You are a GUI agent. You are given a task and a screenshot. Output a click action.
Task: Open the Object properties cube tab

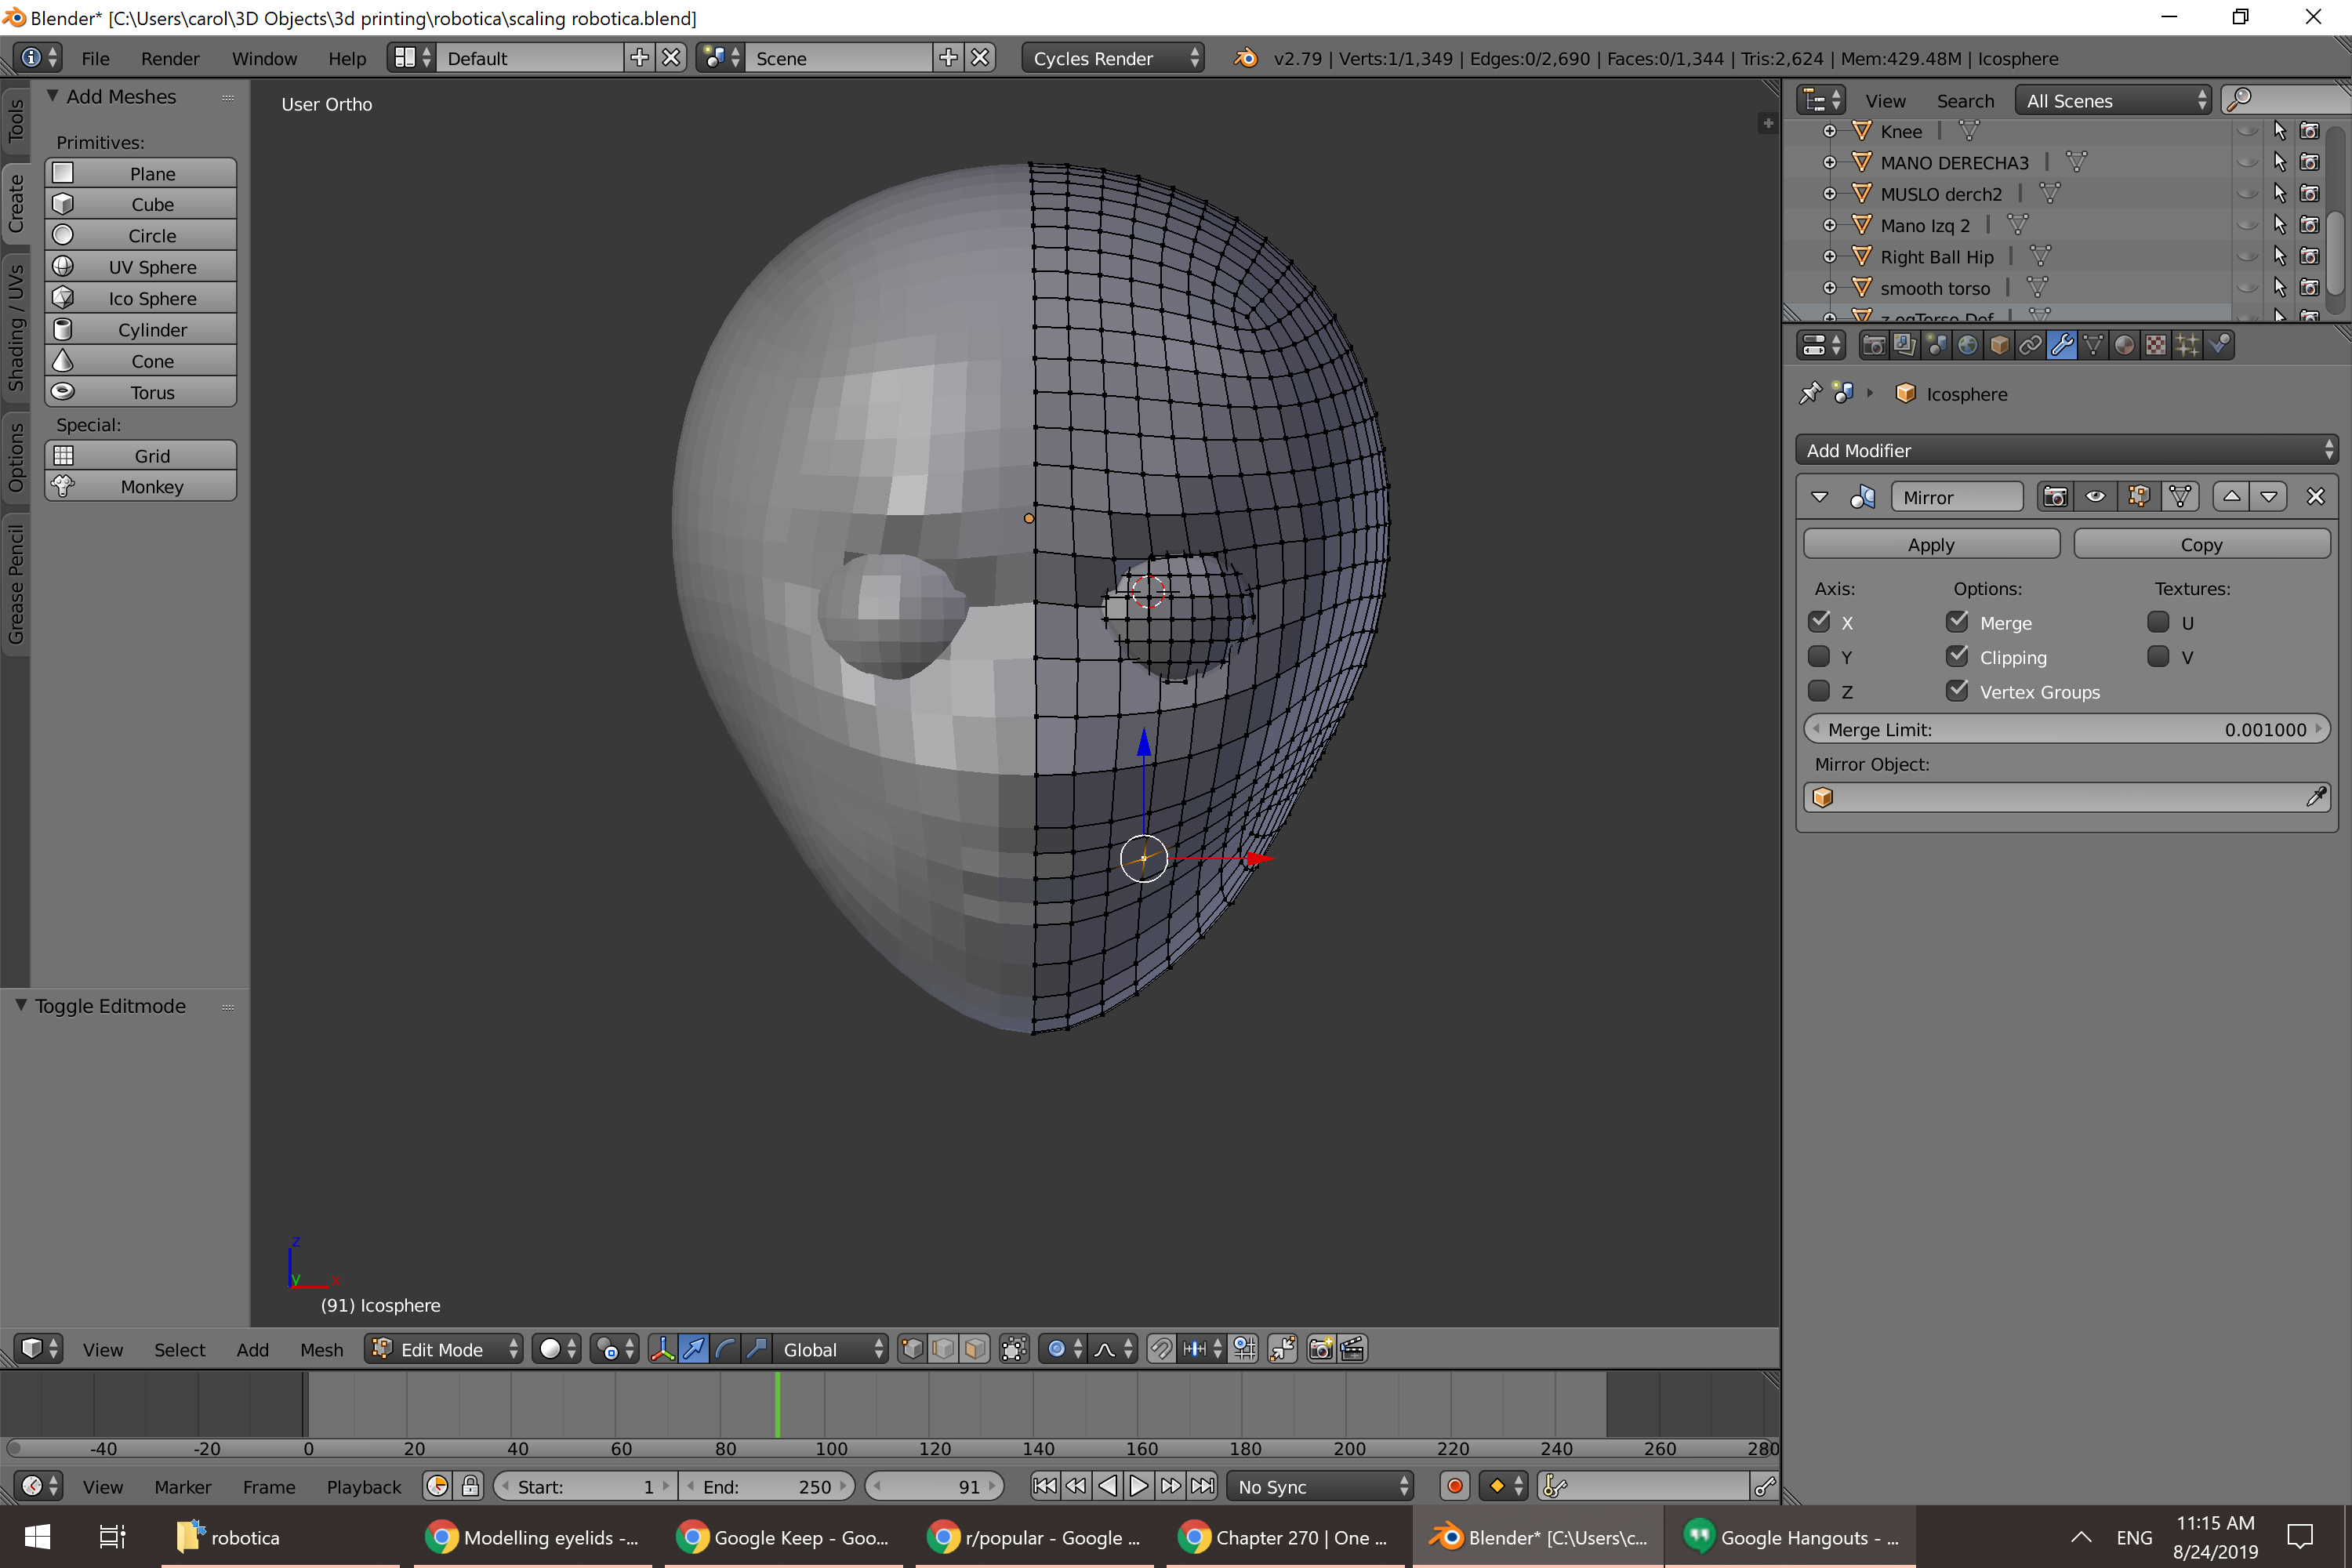[x=1999, y=345]
